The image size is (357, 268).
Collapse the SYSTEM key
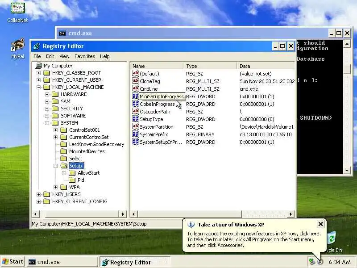click(x=47, y=123)
